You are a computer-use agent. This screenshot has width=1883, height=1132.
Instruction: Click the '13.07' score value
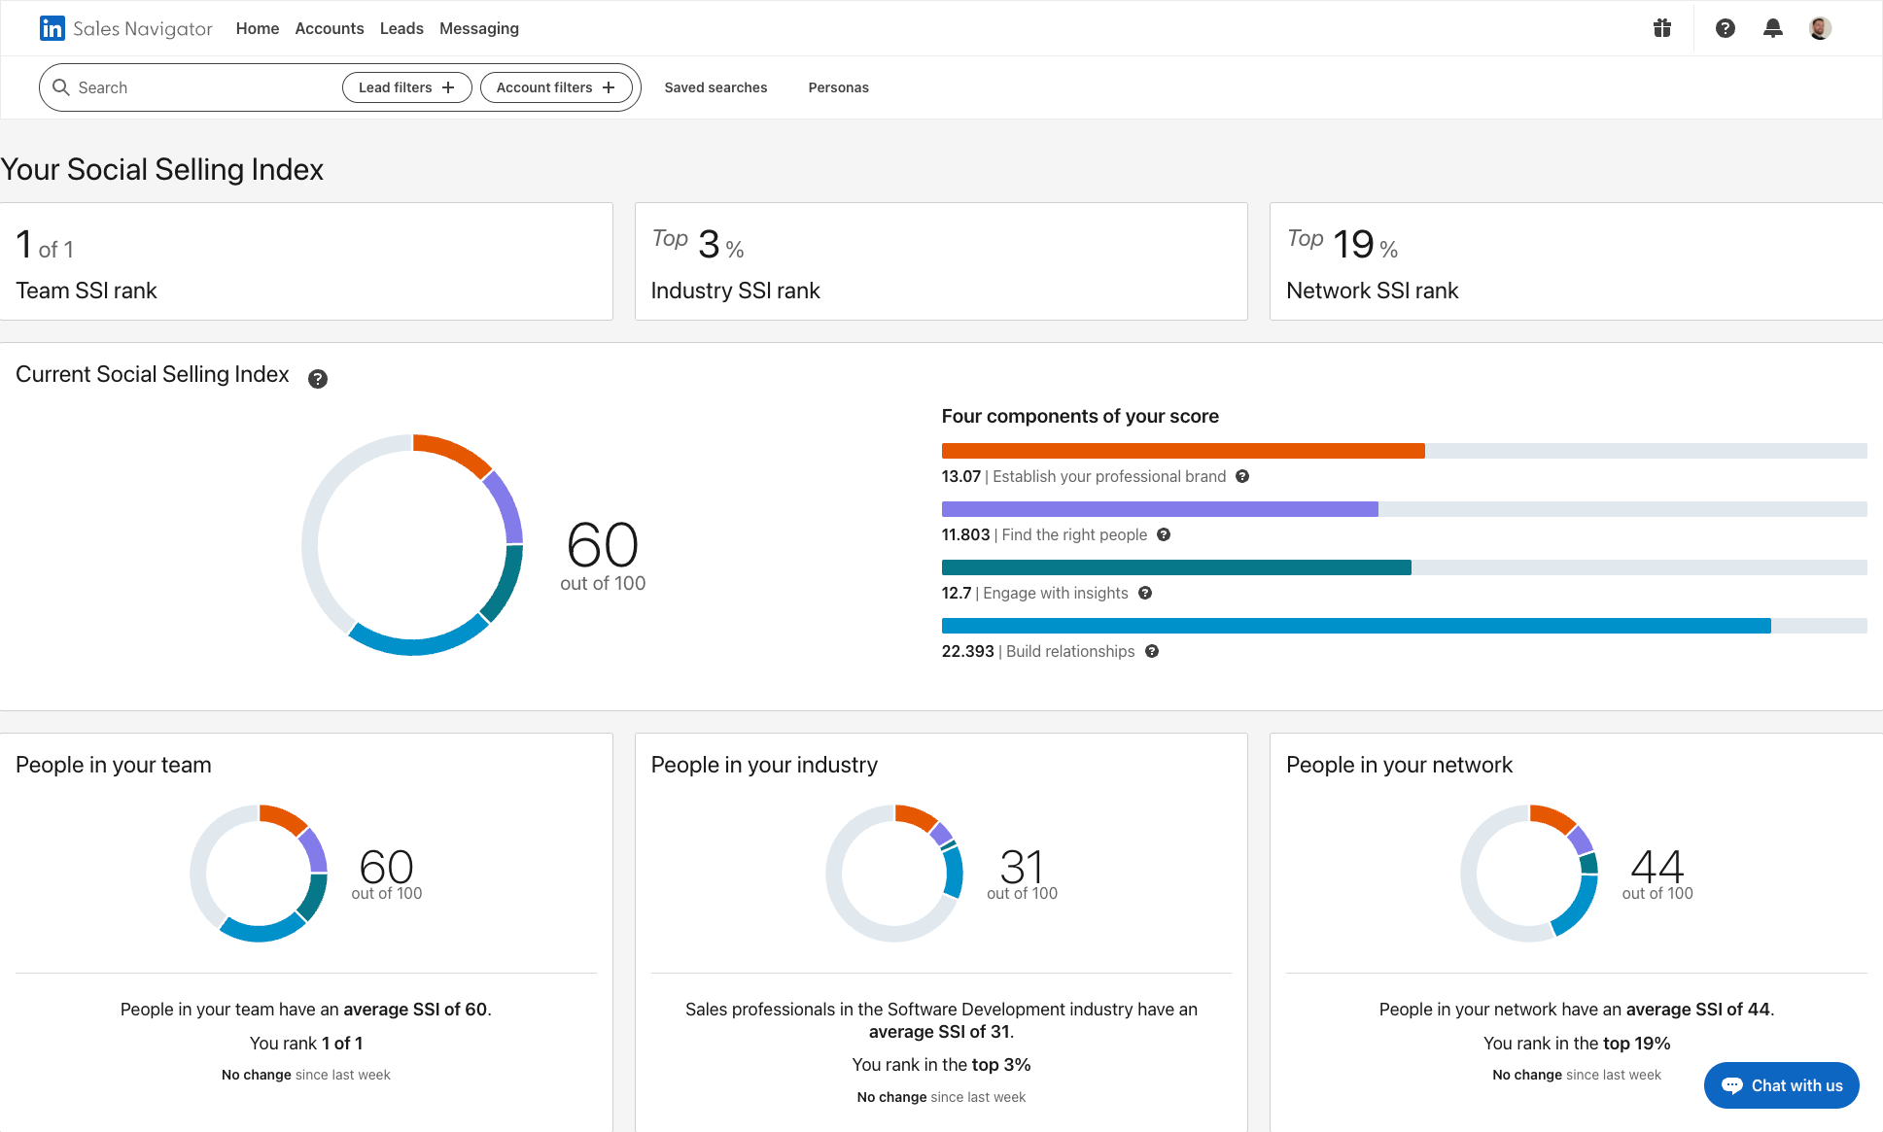coord(961,476)
